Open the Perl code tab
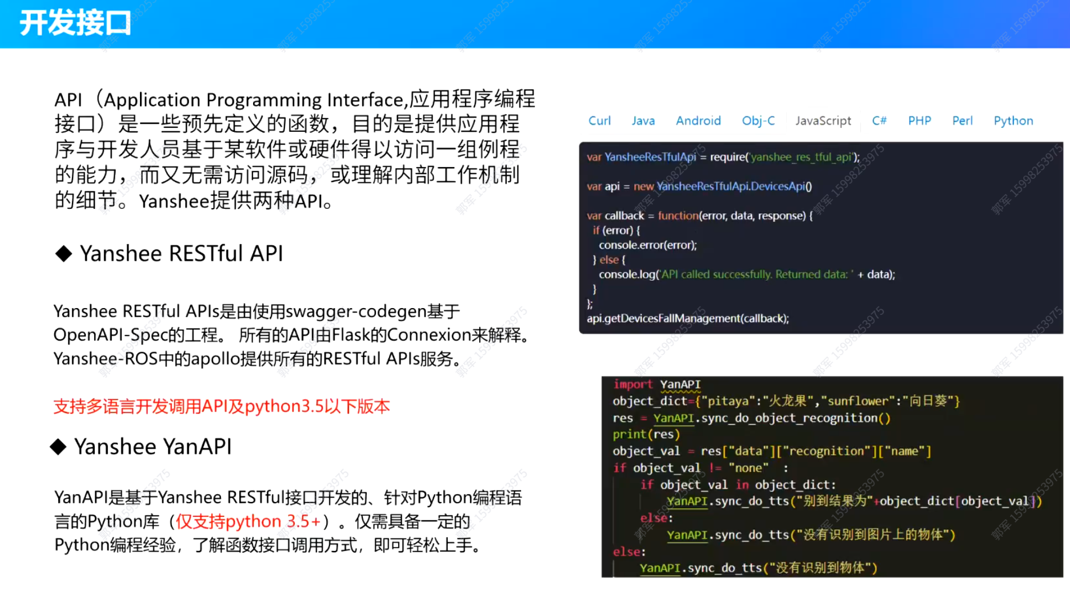 point(963,121)
